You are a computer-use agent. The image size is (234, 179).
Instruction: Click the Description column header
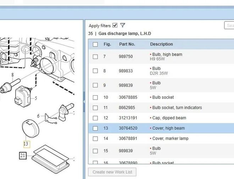point(161,44)
